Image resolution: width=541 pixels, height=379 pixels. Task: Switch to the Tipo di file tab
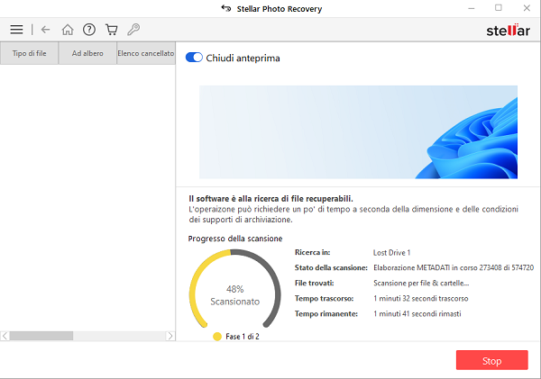[30, 53]
